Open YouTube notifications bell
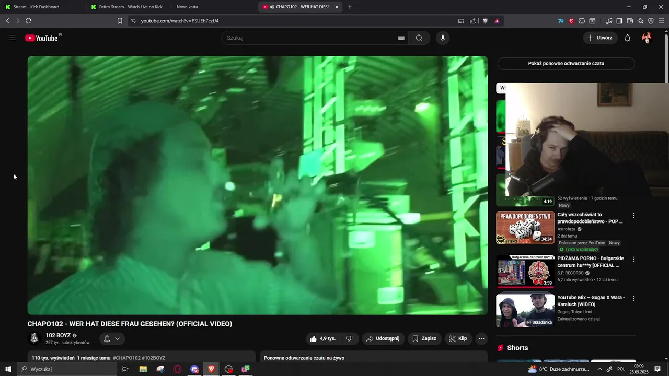669x376 pixels. 628,38
